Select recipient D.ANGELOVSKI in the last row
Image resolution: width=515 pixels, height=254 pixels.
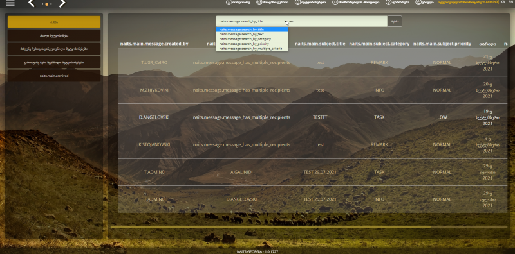[x=241, y=199]
